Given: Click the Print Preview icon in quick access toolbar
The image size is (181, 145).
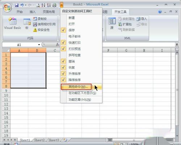Looking at the screenshot, I should 38,5.
